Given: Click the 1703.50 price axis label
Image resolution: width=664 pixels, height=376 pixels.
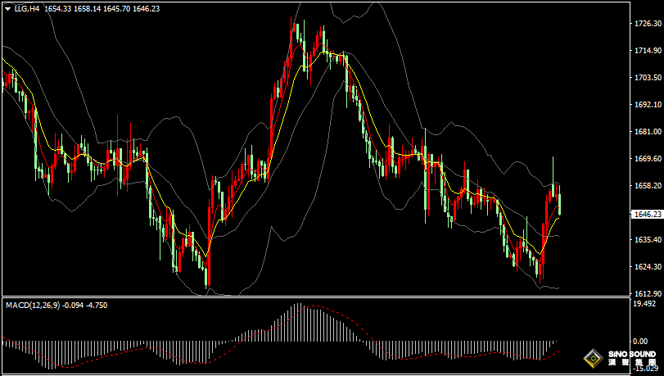Looking at the screenshot, I should (647, 78).
